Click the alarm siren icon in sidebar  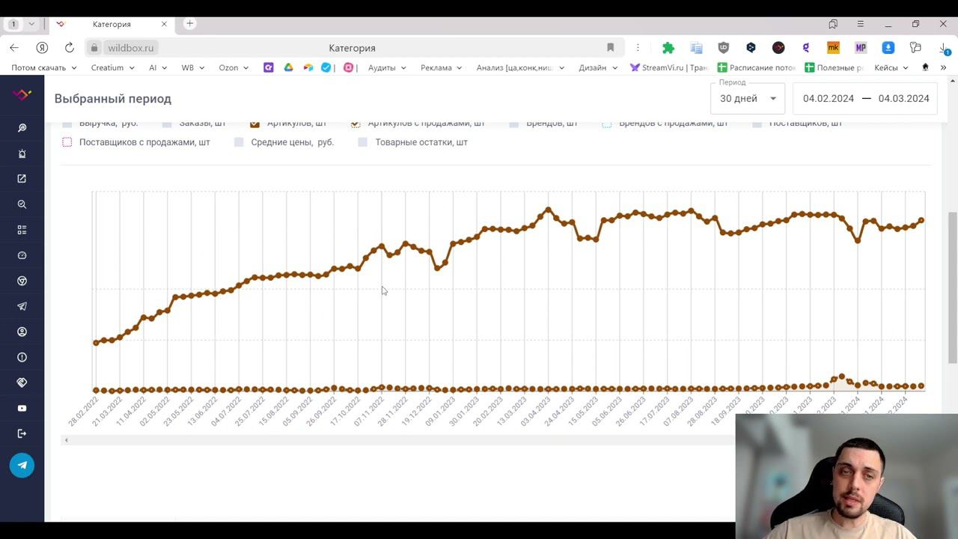pos(22,153)
